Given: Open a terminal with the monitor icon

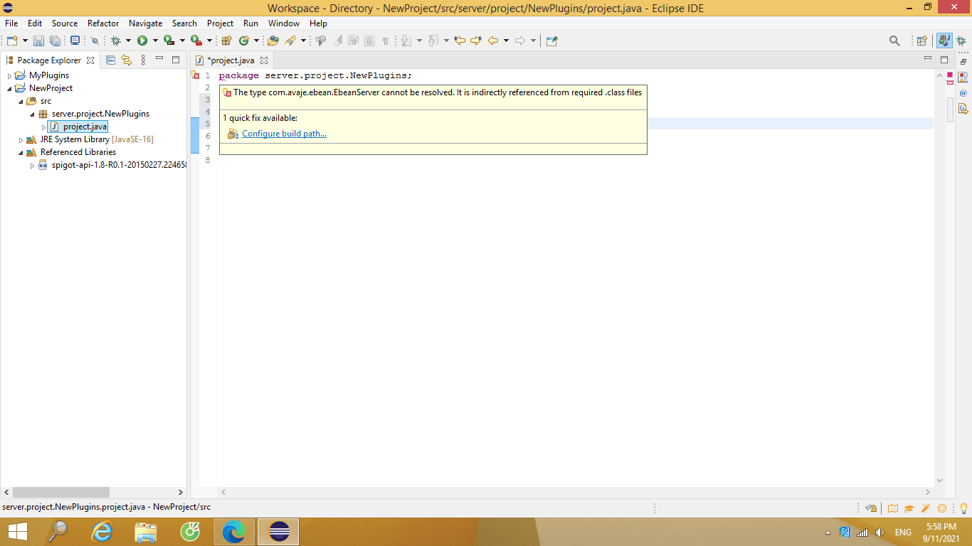Looking at the screenshot, I should click(x=75, y=41).
